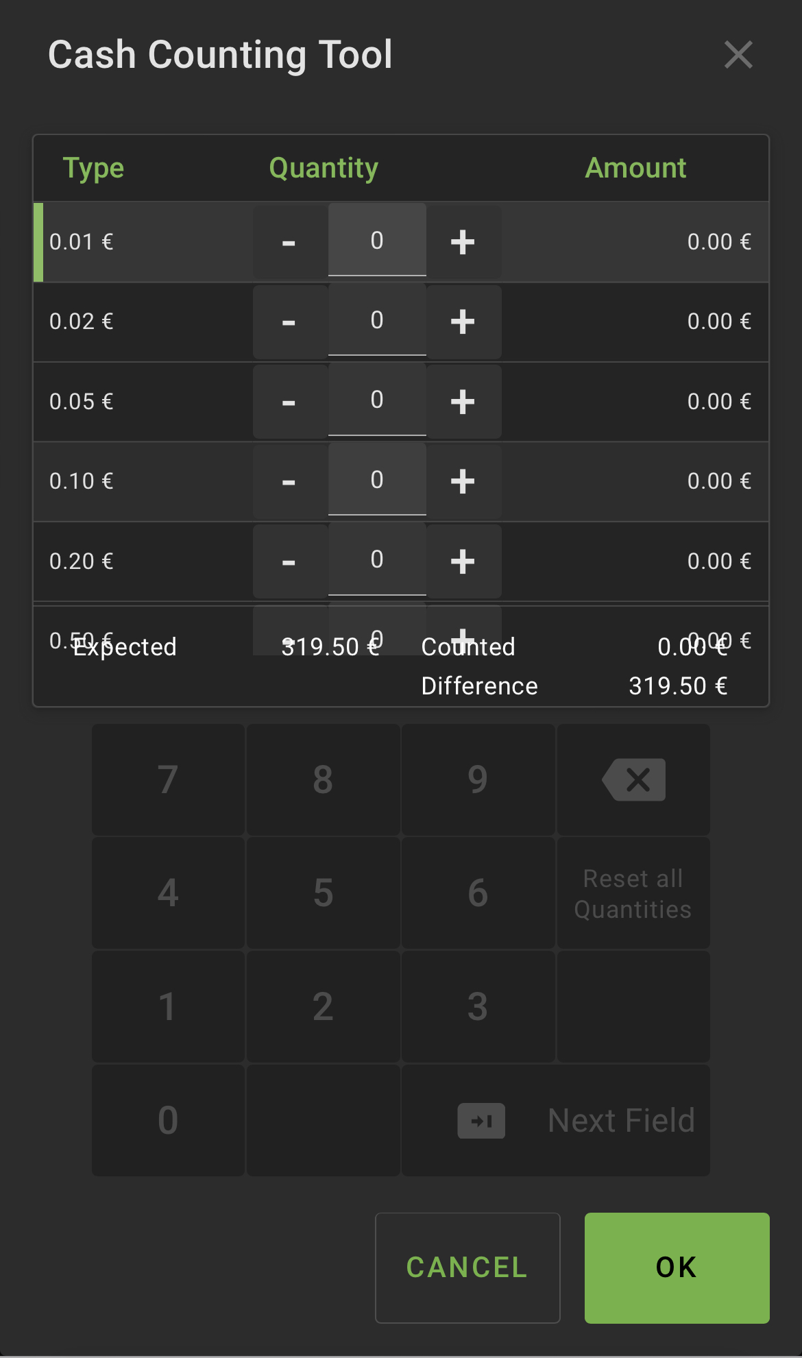Confirm the count with OK

click(677, 1268)
